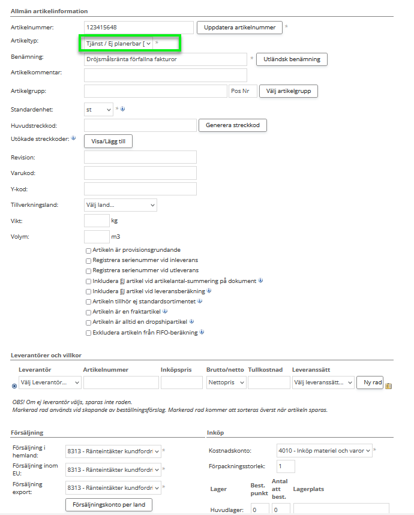The width and height of the screenshot is (414, 515).
Task: Expand the Tillverkningsland country dropdown
Action: point(120,205)
